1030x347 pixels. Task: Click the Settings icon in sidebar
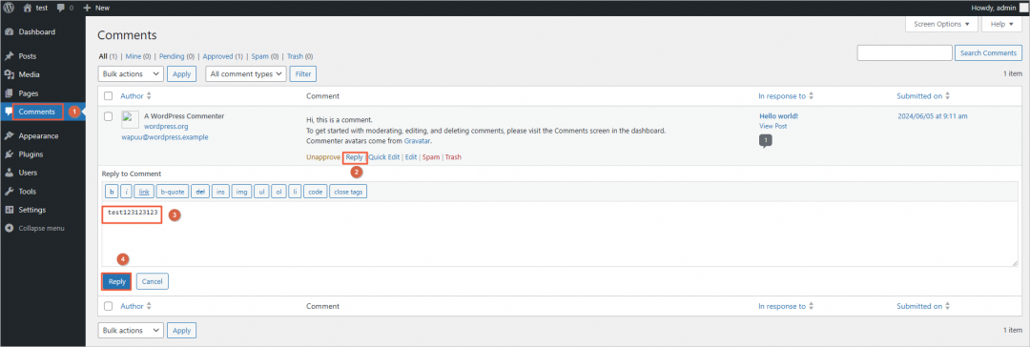click(x=10, y=210)
